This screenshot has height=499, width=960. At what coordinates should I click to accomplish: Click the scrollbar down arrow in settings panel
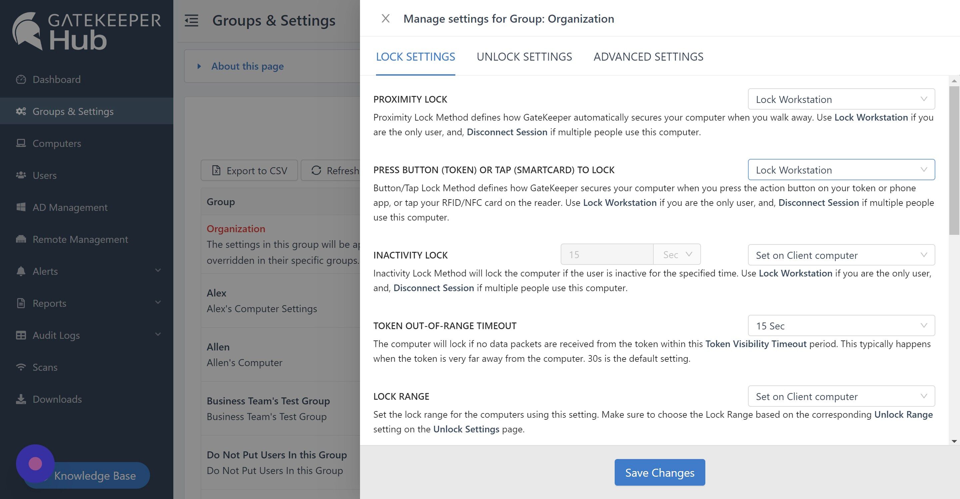(x=954, y=441)
